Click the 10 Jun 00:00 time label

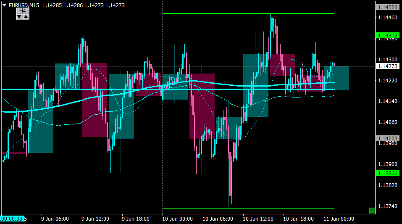point(177,219)
